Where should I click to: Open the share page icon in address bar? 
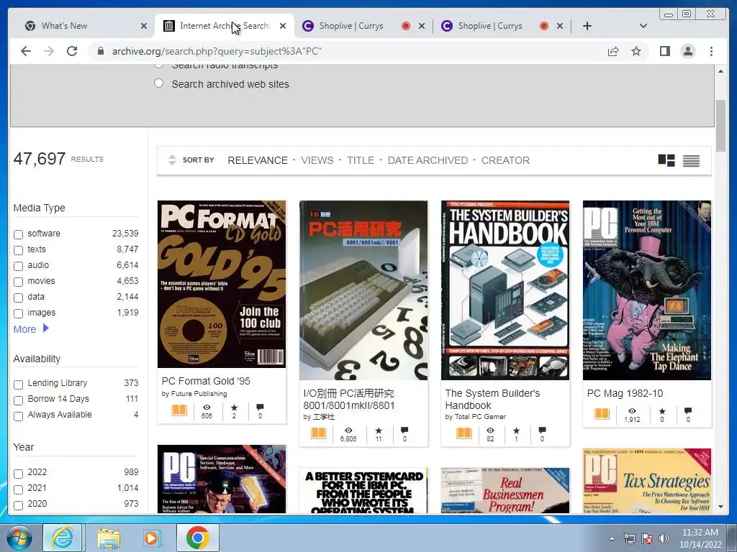point(613,51)
